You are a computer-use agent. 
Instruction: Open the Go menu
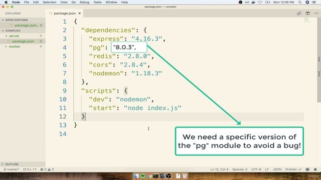coord(74,2)
